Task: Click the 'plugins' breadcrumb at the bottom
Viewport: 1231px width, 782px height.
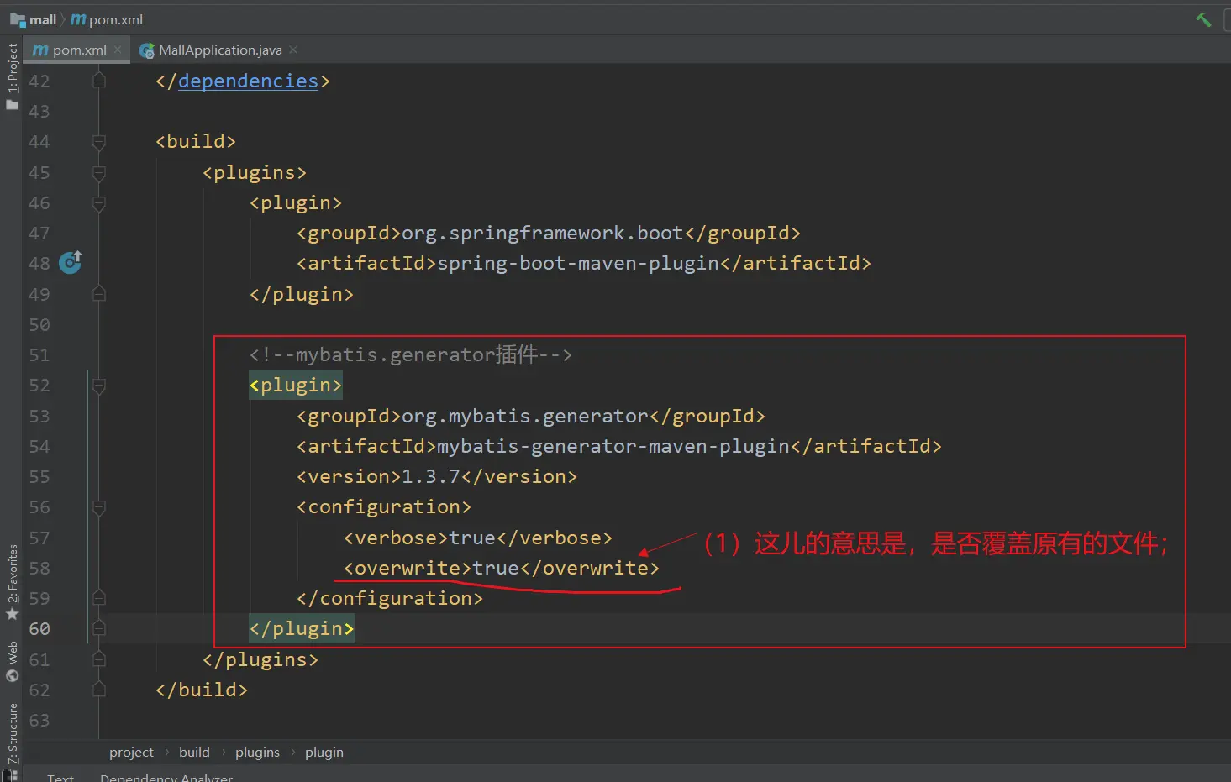Action: [x=257, y=752]
